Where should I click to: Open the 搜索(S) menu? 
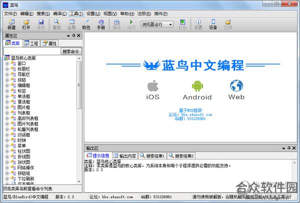pyautogui.click(x=43, y=13)
